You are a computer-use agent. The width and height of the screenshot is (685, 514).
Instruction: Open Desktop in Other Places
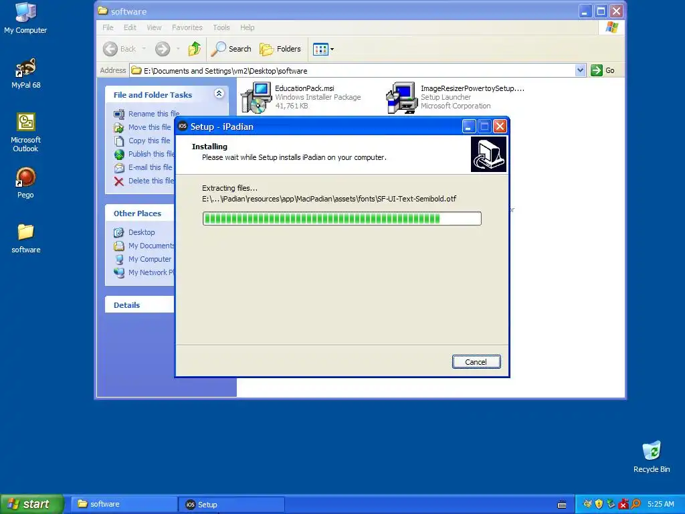(142, 232)
